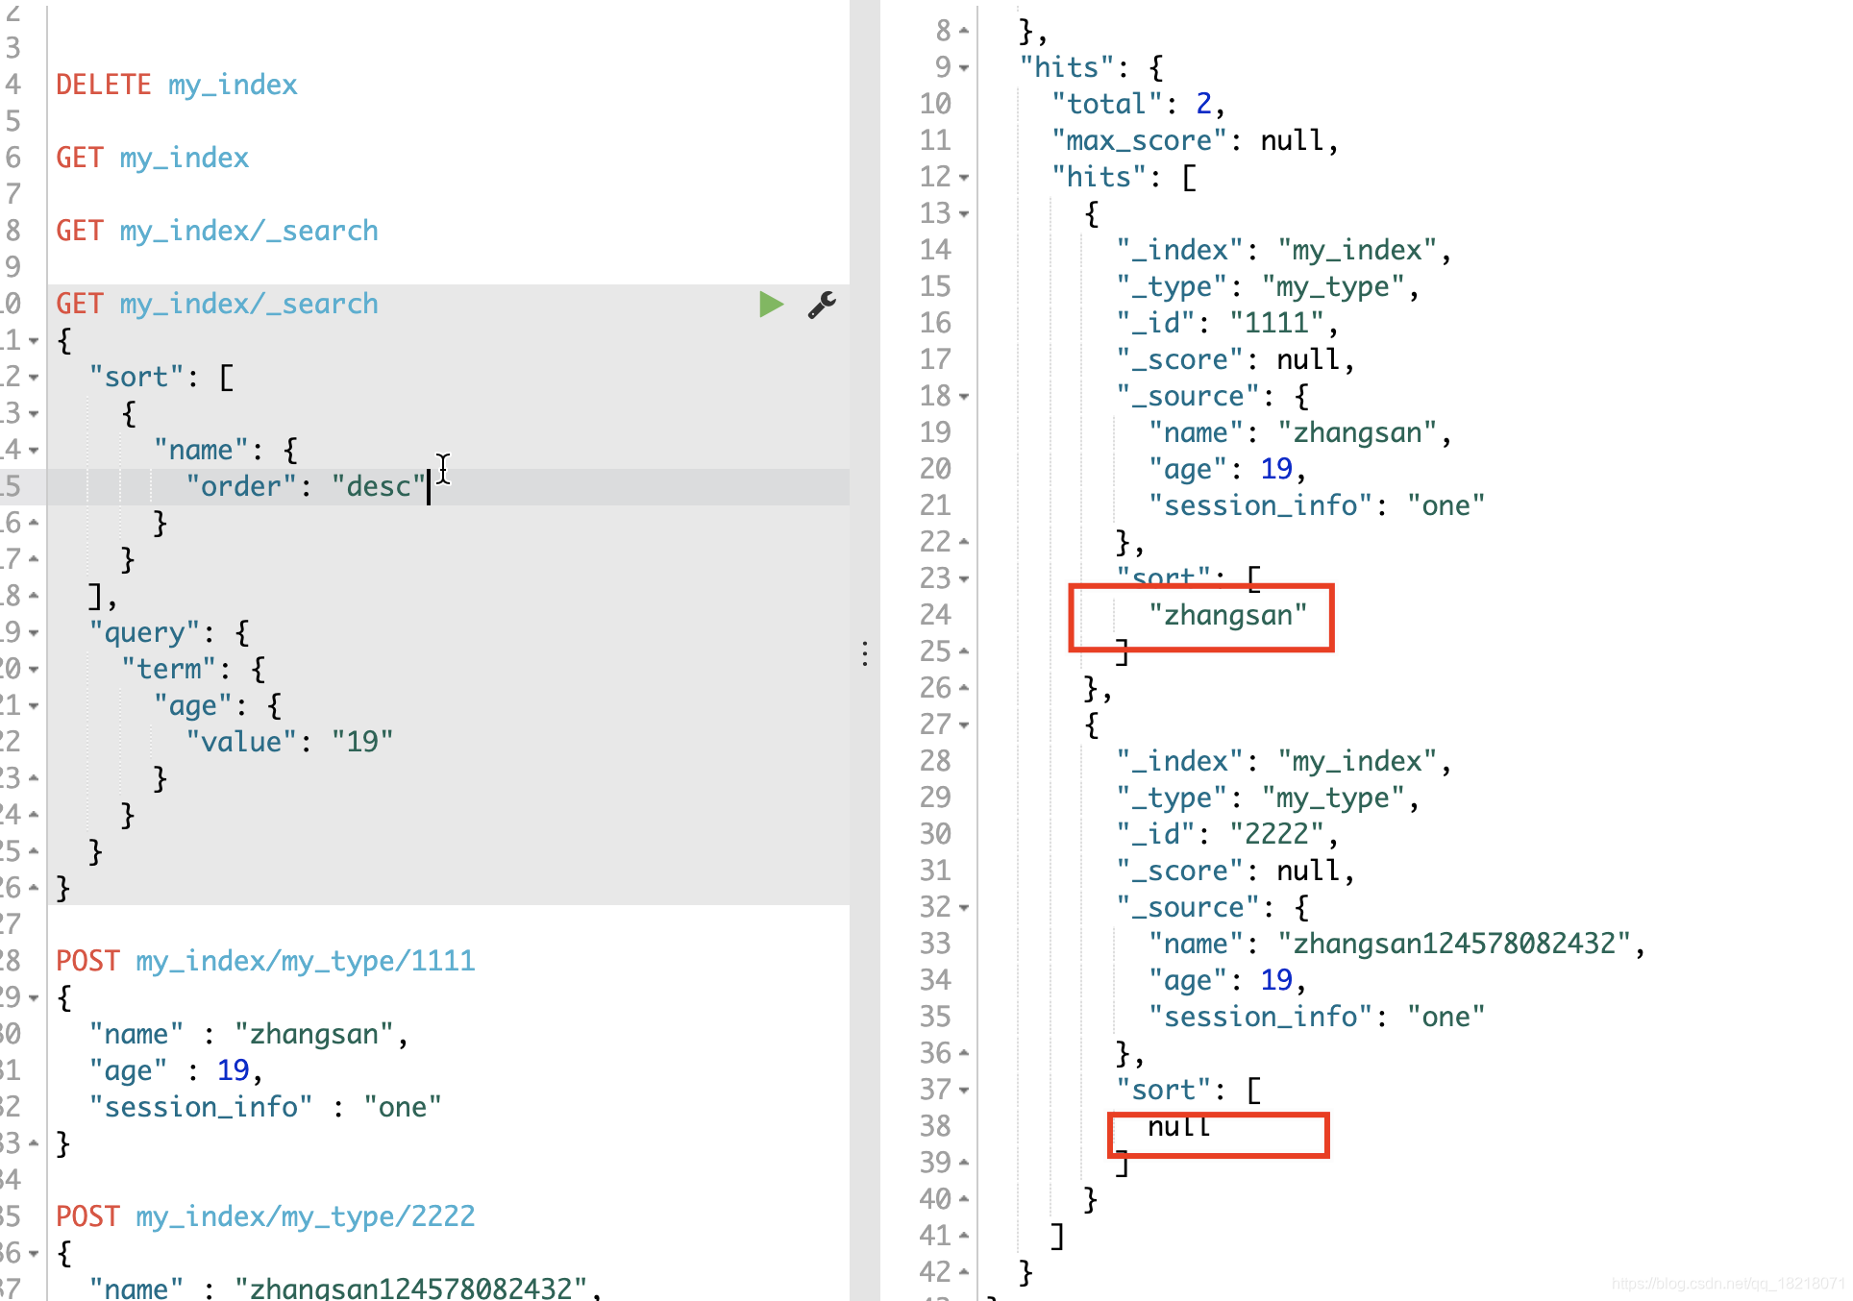Run the selected search request

point(771,305)
